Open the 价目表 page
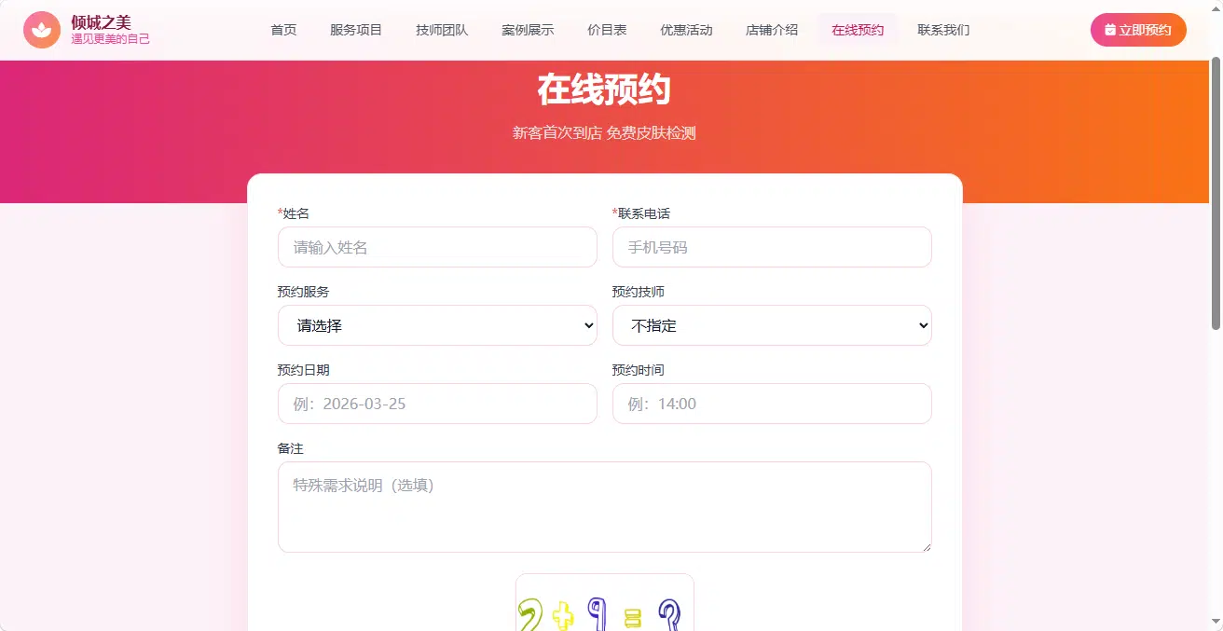The image size is (1223, 631). tap(607, 30)
